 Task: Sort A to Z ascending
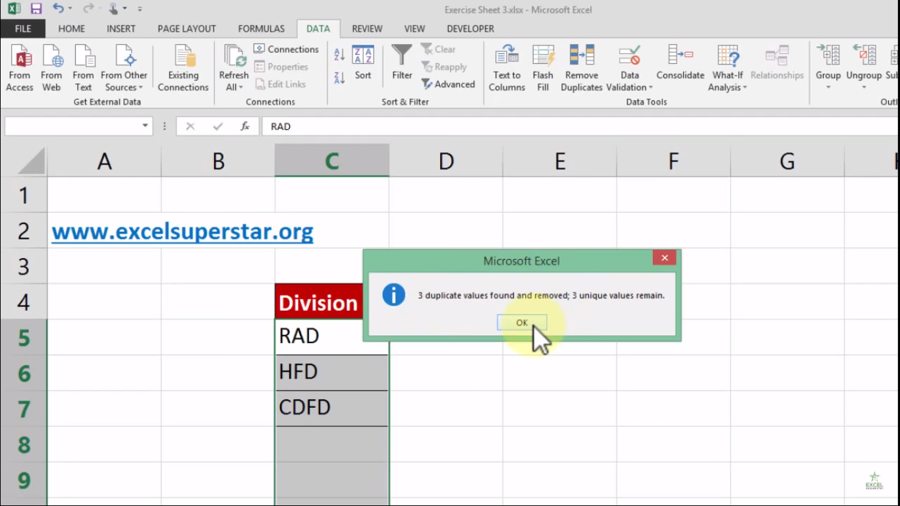[339, 55]
